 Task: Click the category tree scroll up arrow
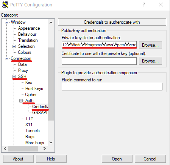pyautogui.click(x=51, y=23)
